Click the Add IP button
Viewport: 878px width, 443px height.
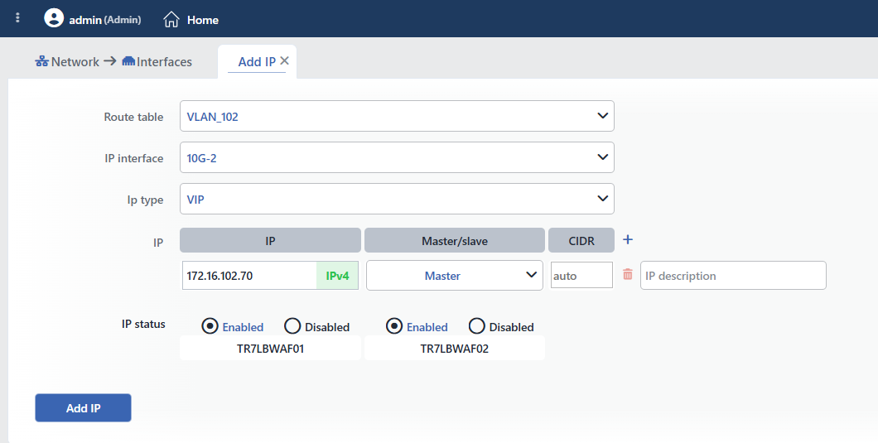coord(83,407)
